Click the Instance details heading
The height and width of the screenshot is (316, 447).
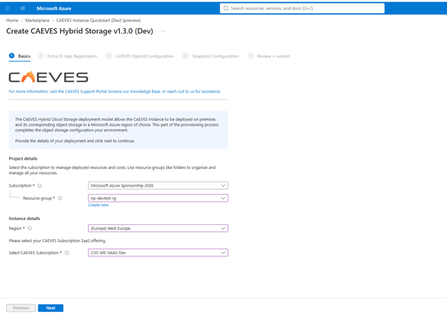coord(24,219)
